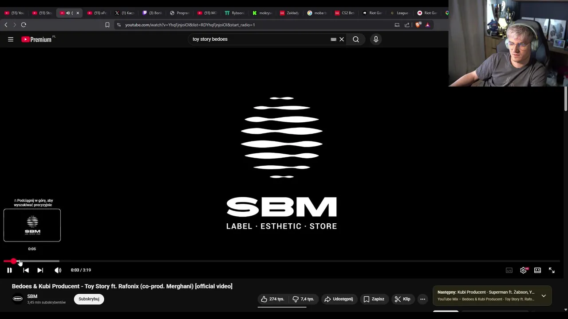Create a clip with Klip button
This screenshot has width=568, height=319.
pyautogui.click(x=402, y=299)
